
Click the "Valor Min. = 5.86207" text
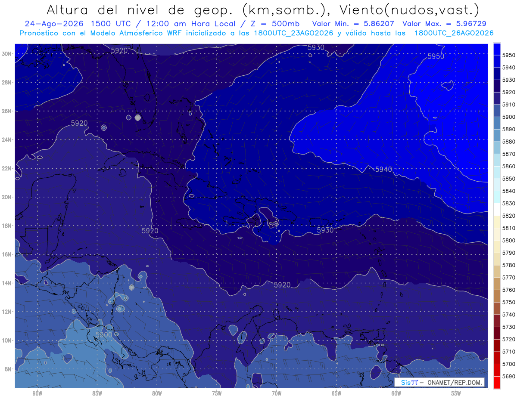point(353,24)
